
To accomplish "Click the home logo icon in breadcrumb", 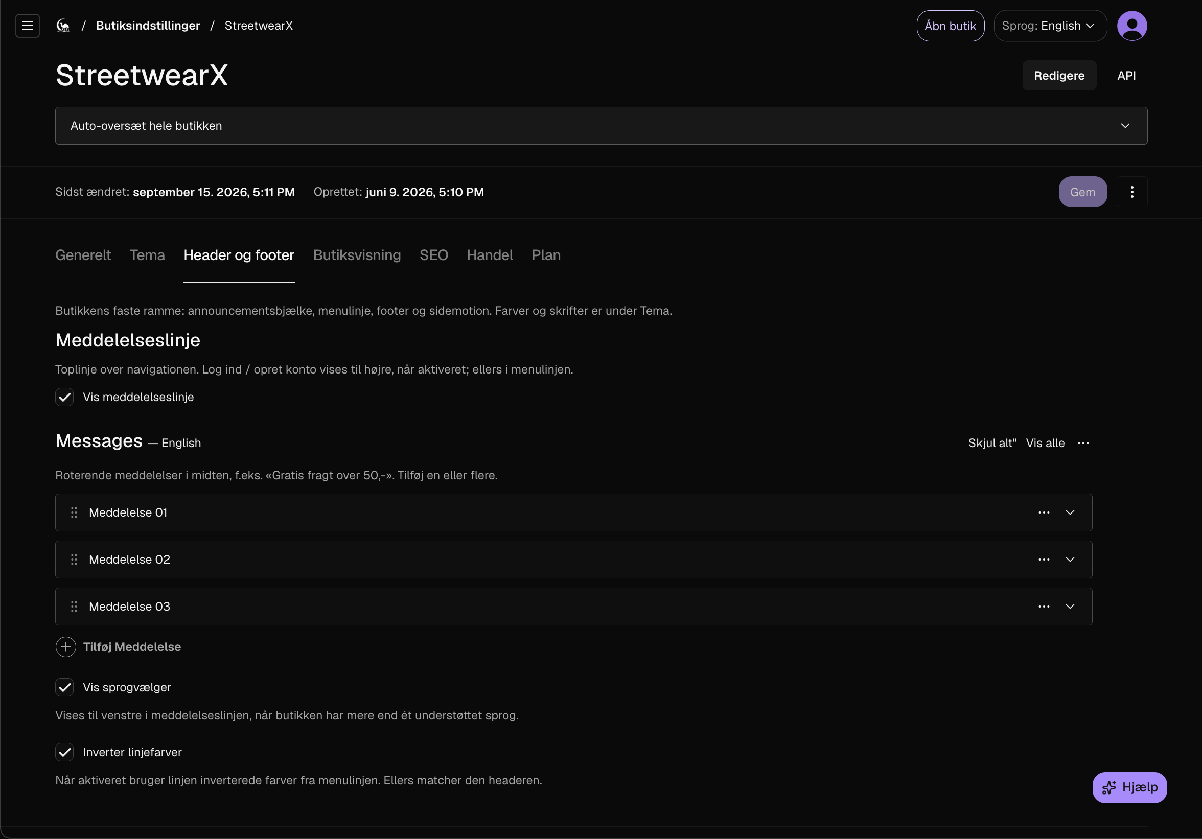I will click(63, 26).
